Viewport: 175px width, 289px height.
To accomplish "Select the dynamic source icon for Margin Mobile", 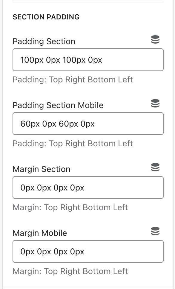I will (155, 231).
